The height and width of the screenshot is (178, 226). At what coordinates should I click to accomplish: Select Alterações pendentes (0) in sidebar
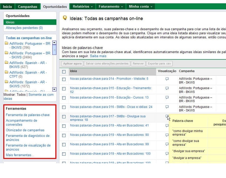24,28
